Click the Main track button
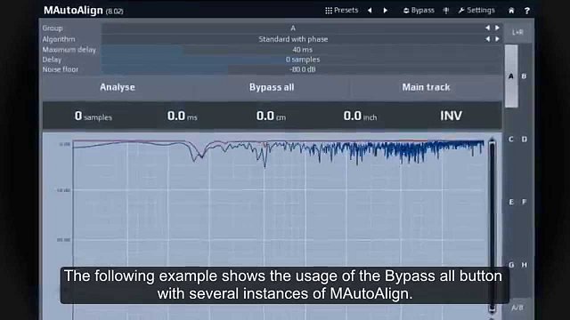Viewport: 570px width, 320px height. point(426,87)
